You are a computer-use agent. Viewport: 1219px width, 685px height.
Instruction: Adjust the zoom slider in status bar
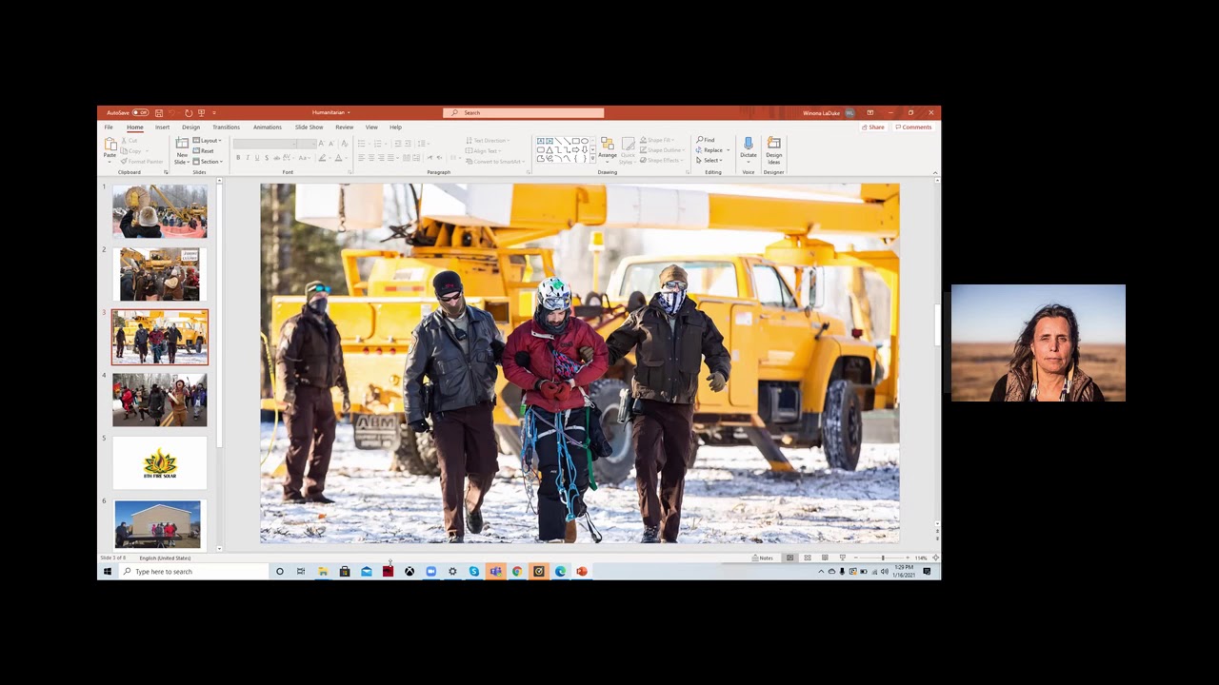pos(883,558)
